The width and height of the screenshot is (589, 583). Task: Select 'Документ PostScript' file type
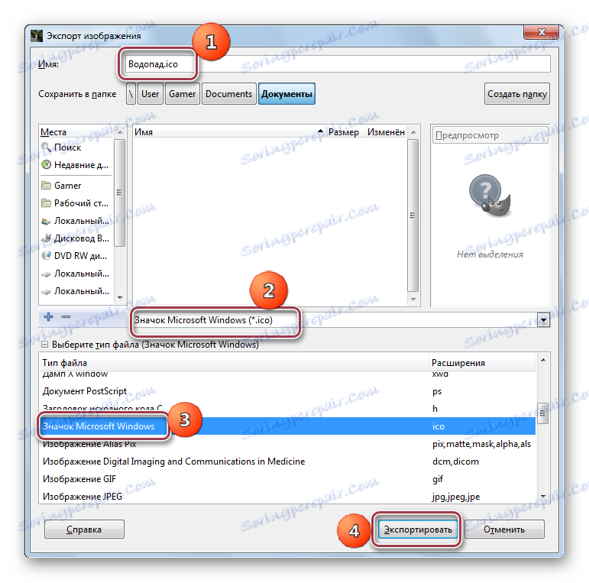pyautogui.click(x=287, y=391)
